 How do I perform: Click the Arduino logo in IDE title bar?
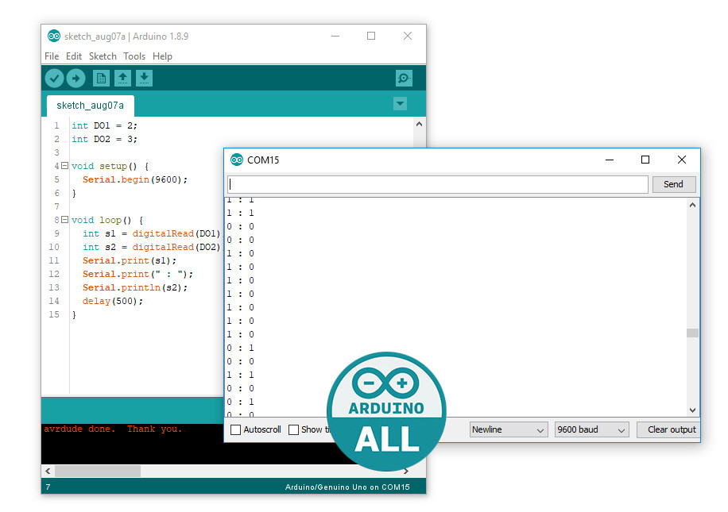[54, 36]
